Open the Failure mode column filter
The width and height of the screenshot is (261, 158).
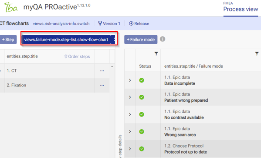point(257,54)
